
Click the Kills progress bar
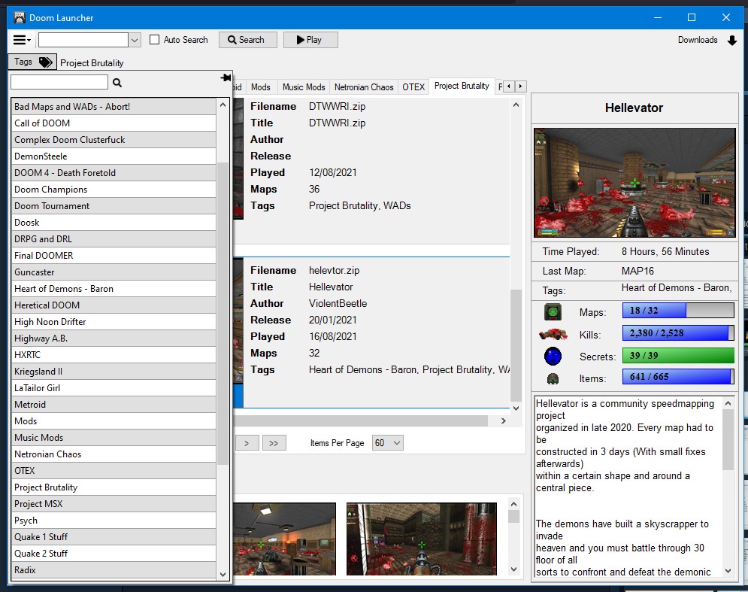[x=678, y=333]
